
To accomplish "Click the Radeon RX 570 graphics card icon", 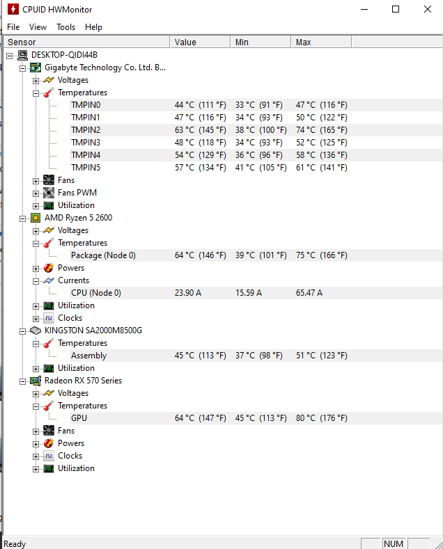I will 36,381.
